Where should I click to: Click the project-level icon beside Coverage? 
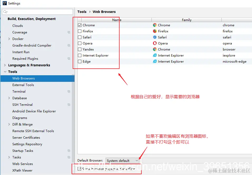click(x=69, y=32)
